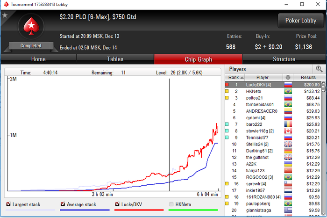Click the Completed status banner
327x218 pixels.
[31, 46]
